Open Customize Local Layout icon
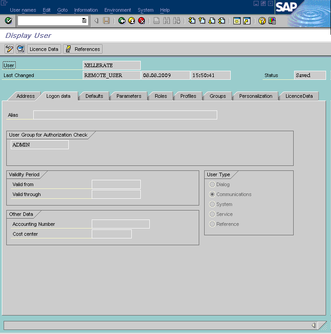This screenshot has width=331, height=334. pyautogui.click(x=272, y=21)
